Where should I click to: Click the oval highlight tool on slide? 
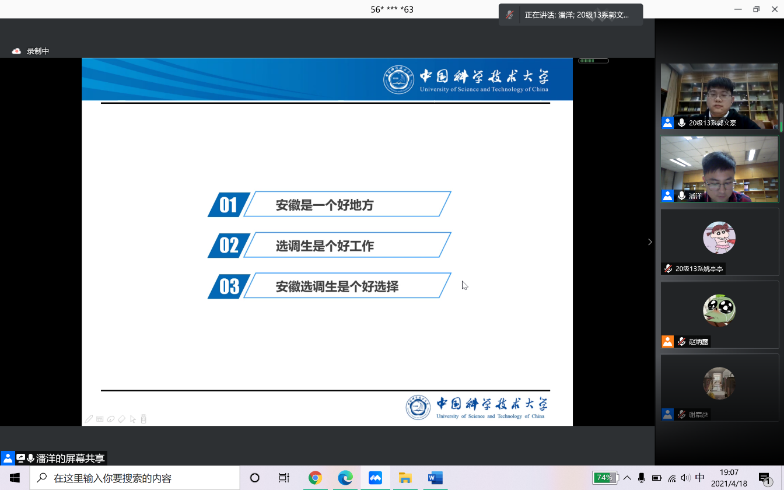click(110, 419)
